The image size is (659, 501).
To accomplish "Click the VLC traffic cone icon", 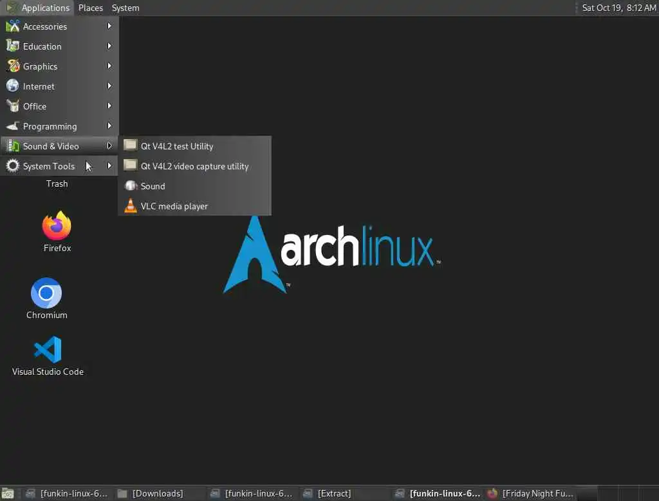I will (131, 205).
